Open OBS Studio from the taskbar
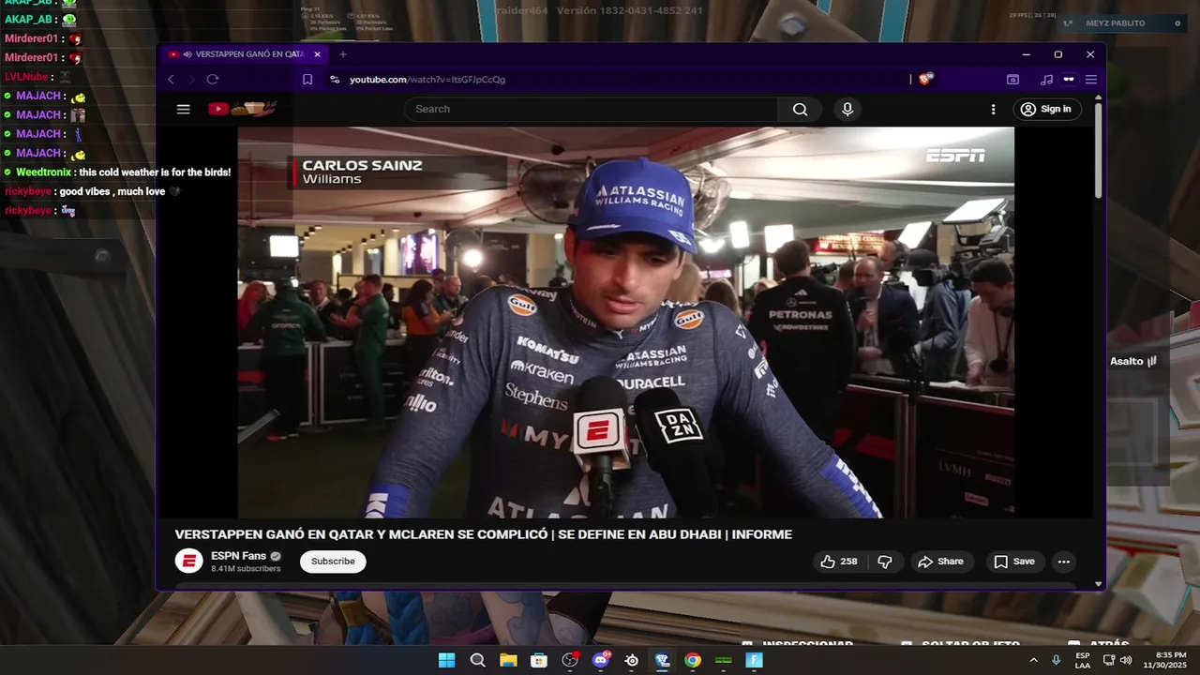 (x=570, y=660)
